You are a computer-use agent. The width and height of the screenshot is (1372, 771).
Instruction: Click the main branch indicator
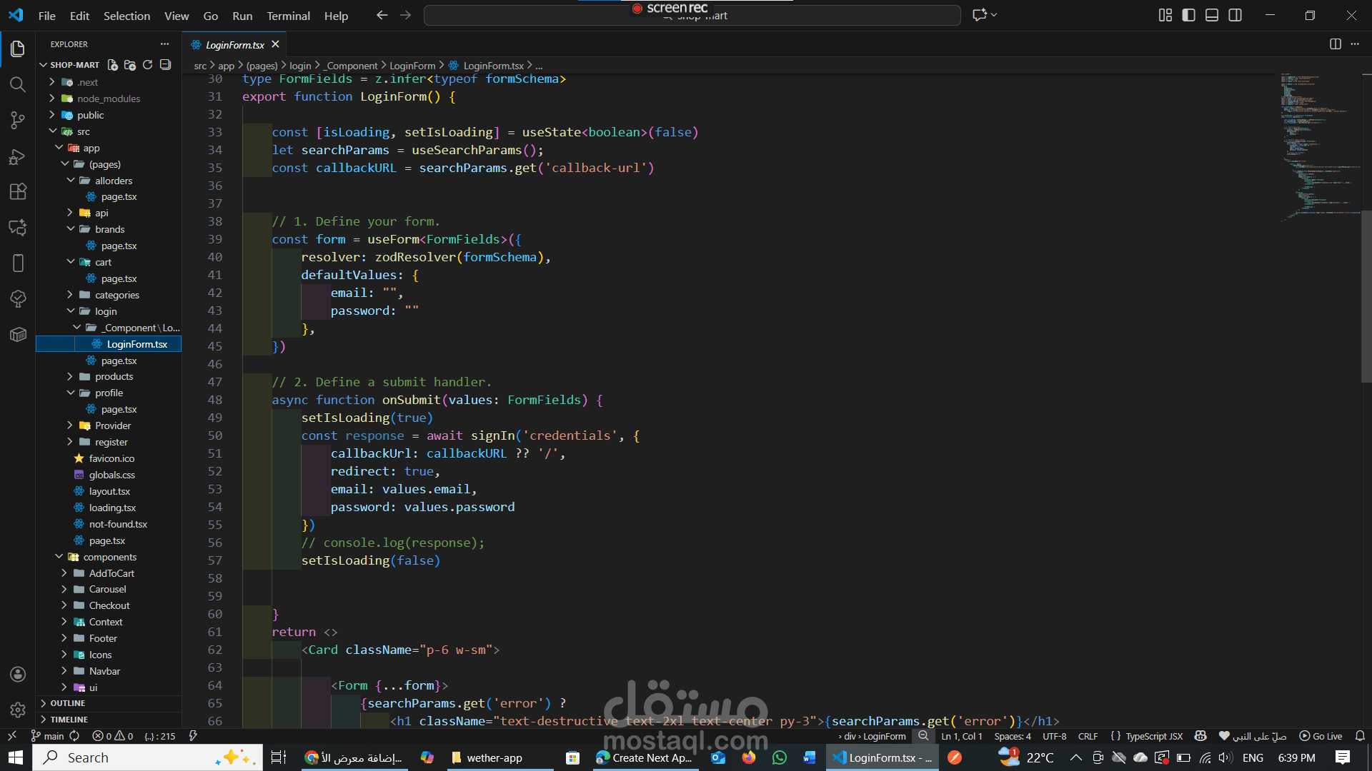point(48,736)
